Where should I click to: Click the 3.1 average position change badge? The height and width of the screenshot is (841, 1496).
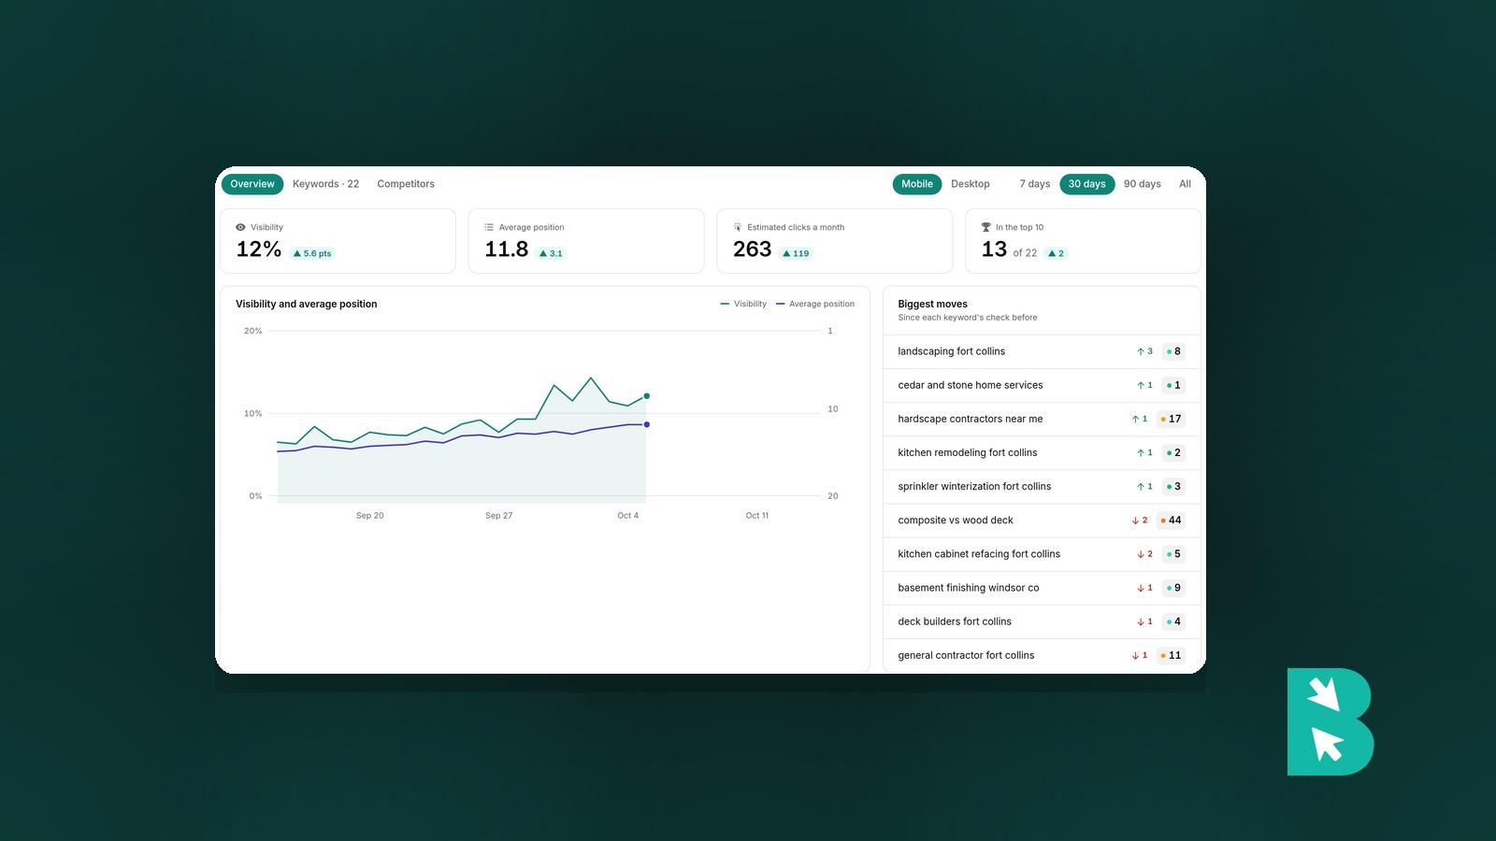pos(551,253)
